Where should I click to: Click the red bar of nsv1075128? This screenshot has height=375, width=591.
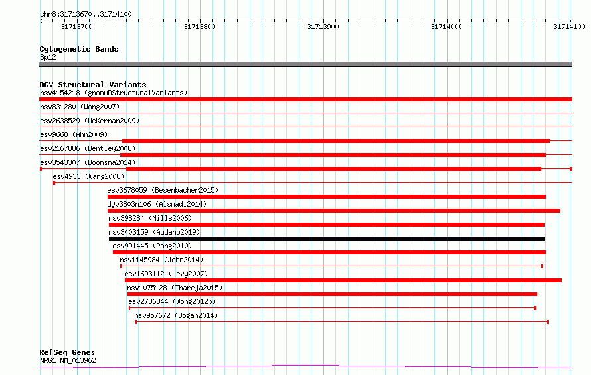(x=333, y=294)
